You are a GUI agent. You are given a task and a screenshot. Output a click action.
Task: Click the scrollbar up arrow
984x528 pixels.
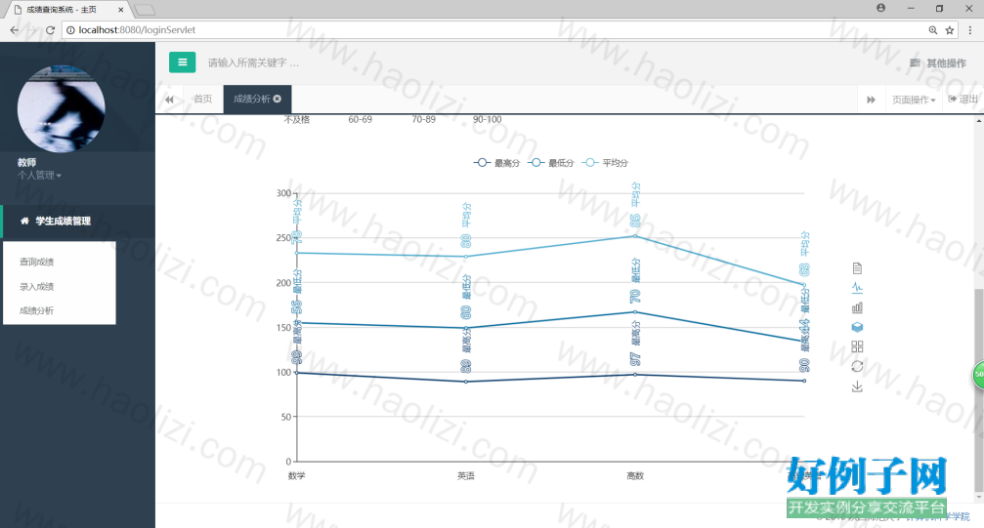click(979, 120)
